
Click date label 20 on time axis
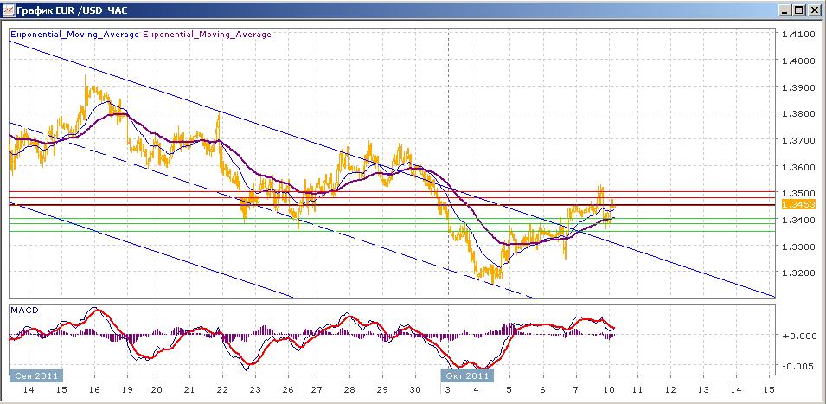tap(157, 390)
